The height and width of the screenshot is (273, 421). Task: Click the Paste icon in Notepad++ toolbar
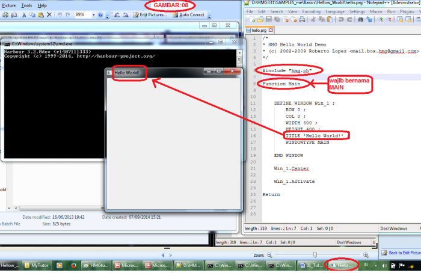330,19
